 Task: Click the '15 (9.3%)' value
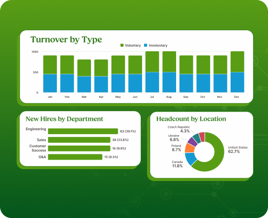[x=111, y=157]
